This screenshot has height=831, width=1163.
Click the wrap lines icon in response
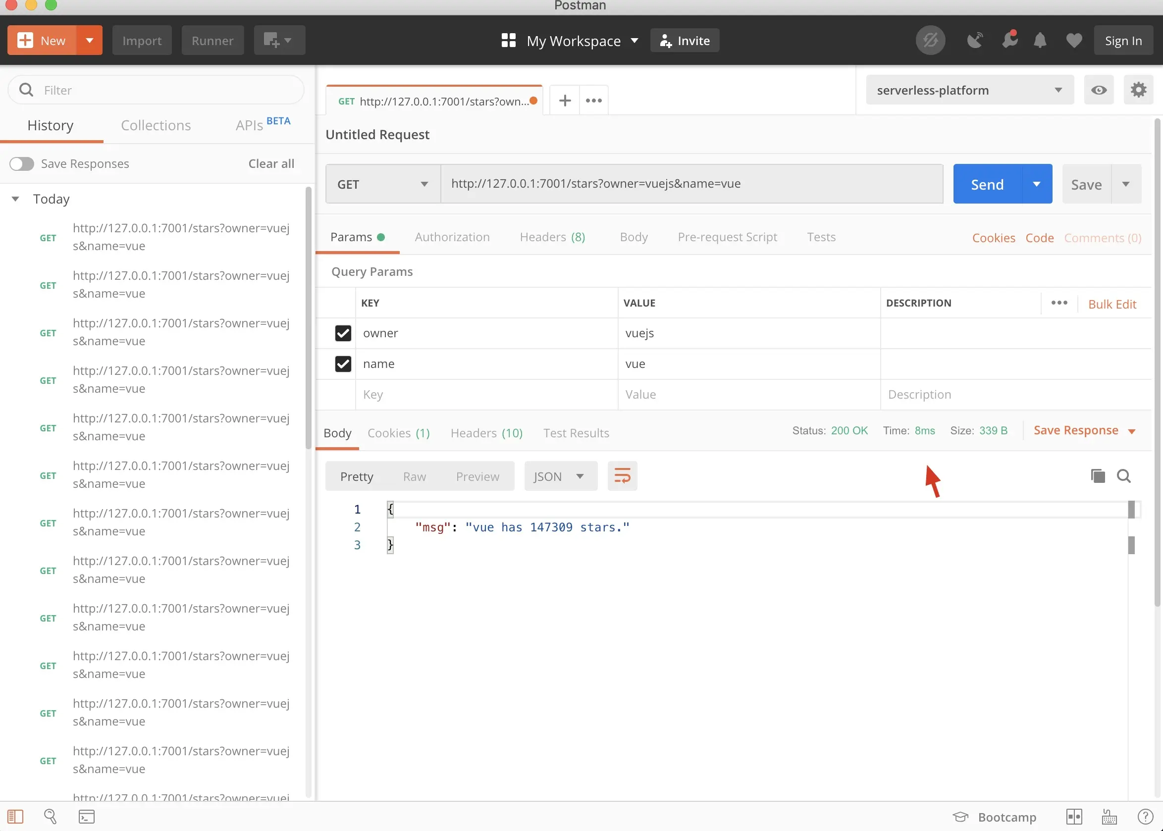pos(622,476)
